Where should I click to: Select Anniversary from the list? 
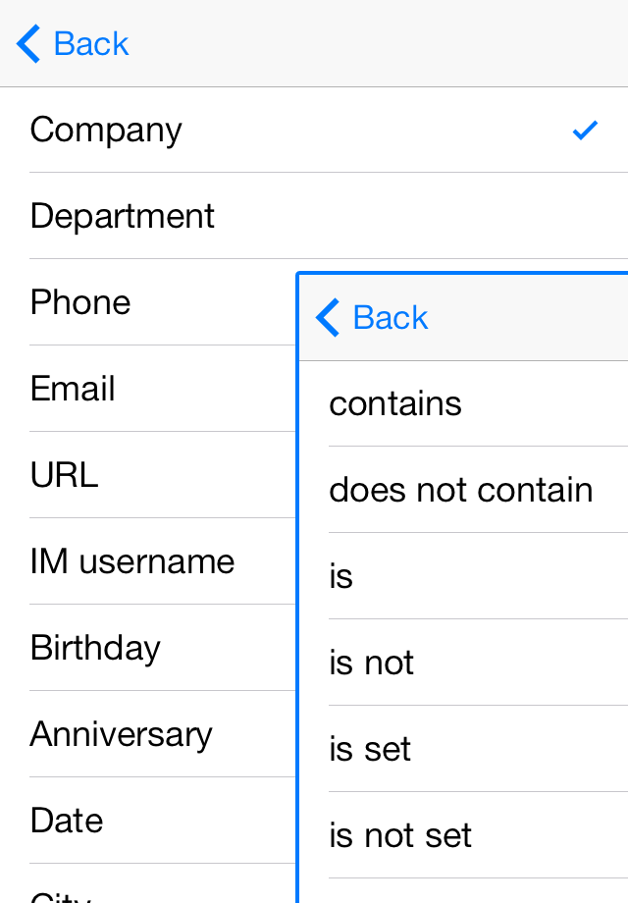(x=121, y=734)
